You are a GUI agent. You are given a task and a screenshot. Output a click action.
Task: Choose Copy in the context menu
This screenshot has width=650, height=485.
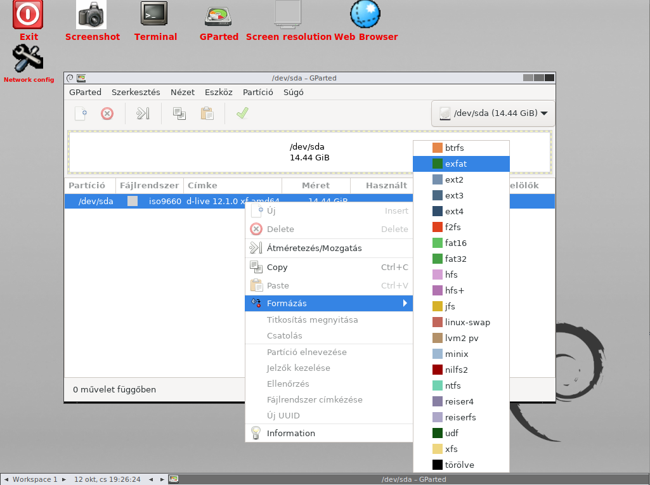[x=328, y=267]
